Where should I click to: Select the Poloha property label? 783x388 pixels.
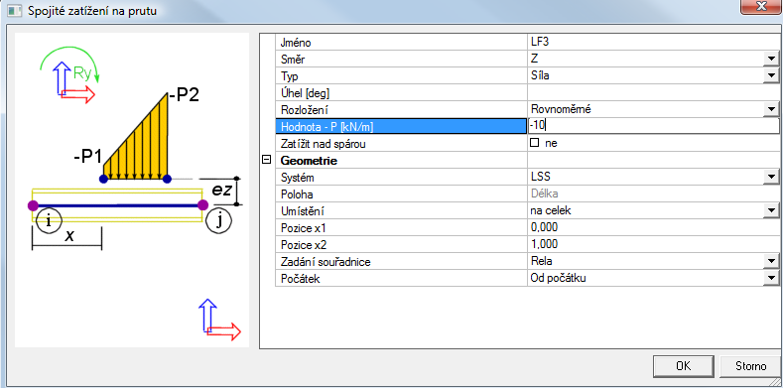pos(297,194)
